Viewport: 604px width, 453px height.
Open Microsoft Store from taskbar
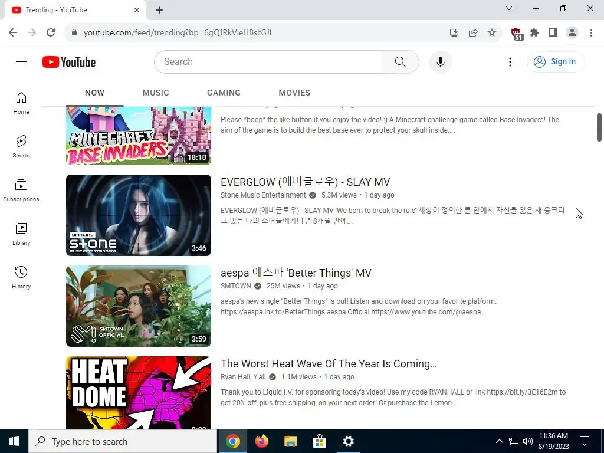point(319,441)
